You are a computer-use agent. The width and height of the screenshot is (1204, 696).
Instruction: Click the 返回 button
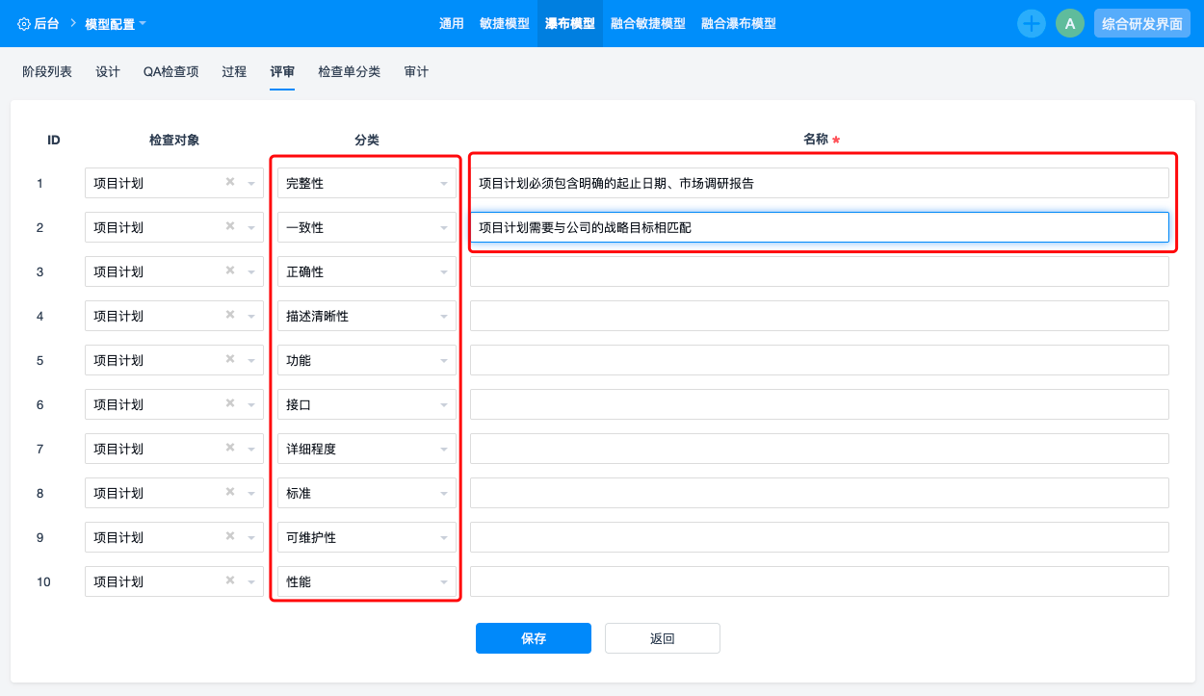point(662,638)
